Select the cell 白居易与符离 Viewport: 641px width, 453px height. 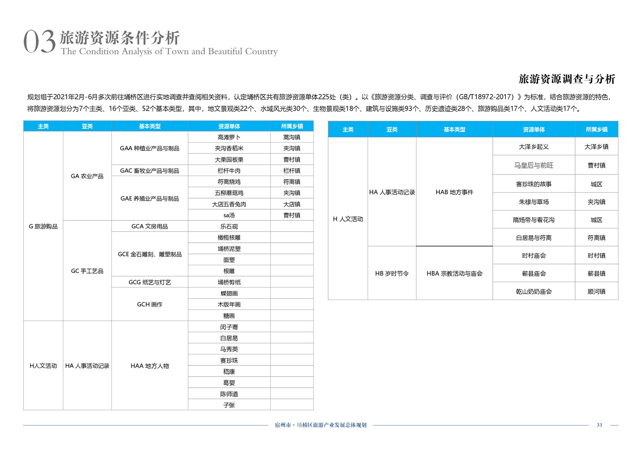coord(534,238)
